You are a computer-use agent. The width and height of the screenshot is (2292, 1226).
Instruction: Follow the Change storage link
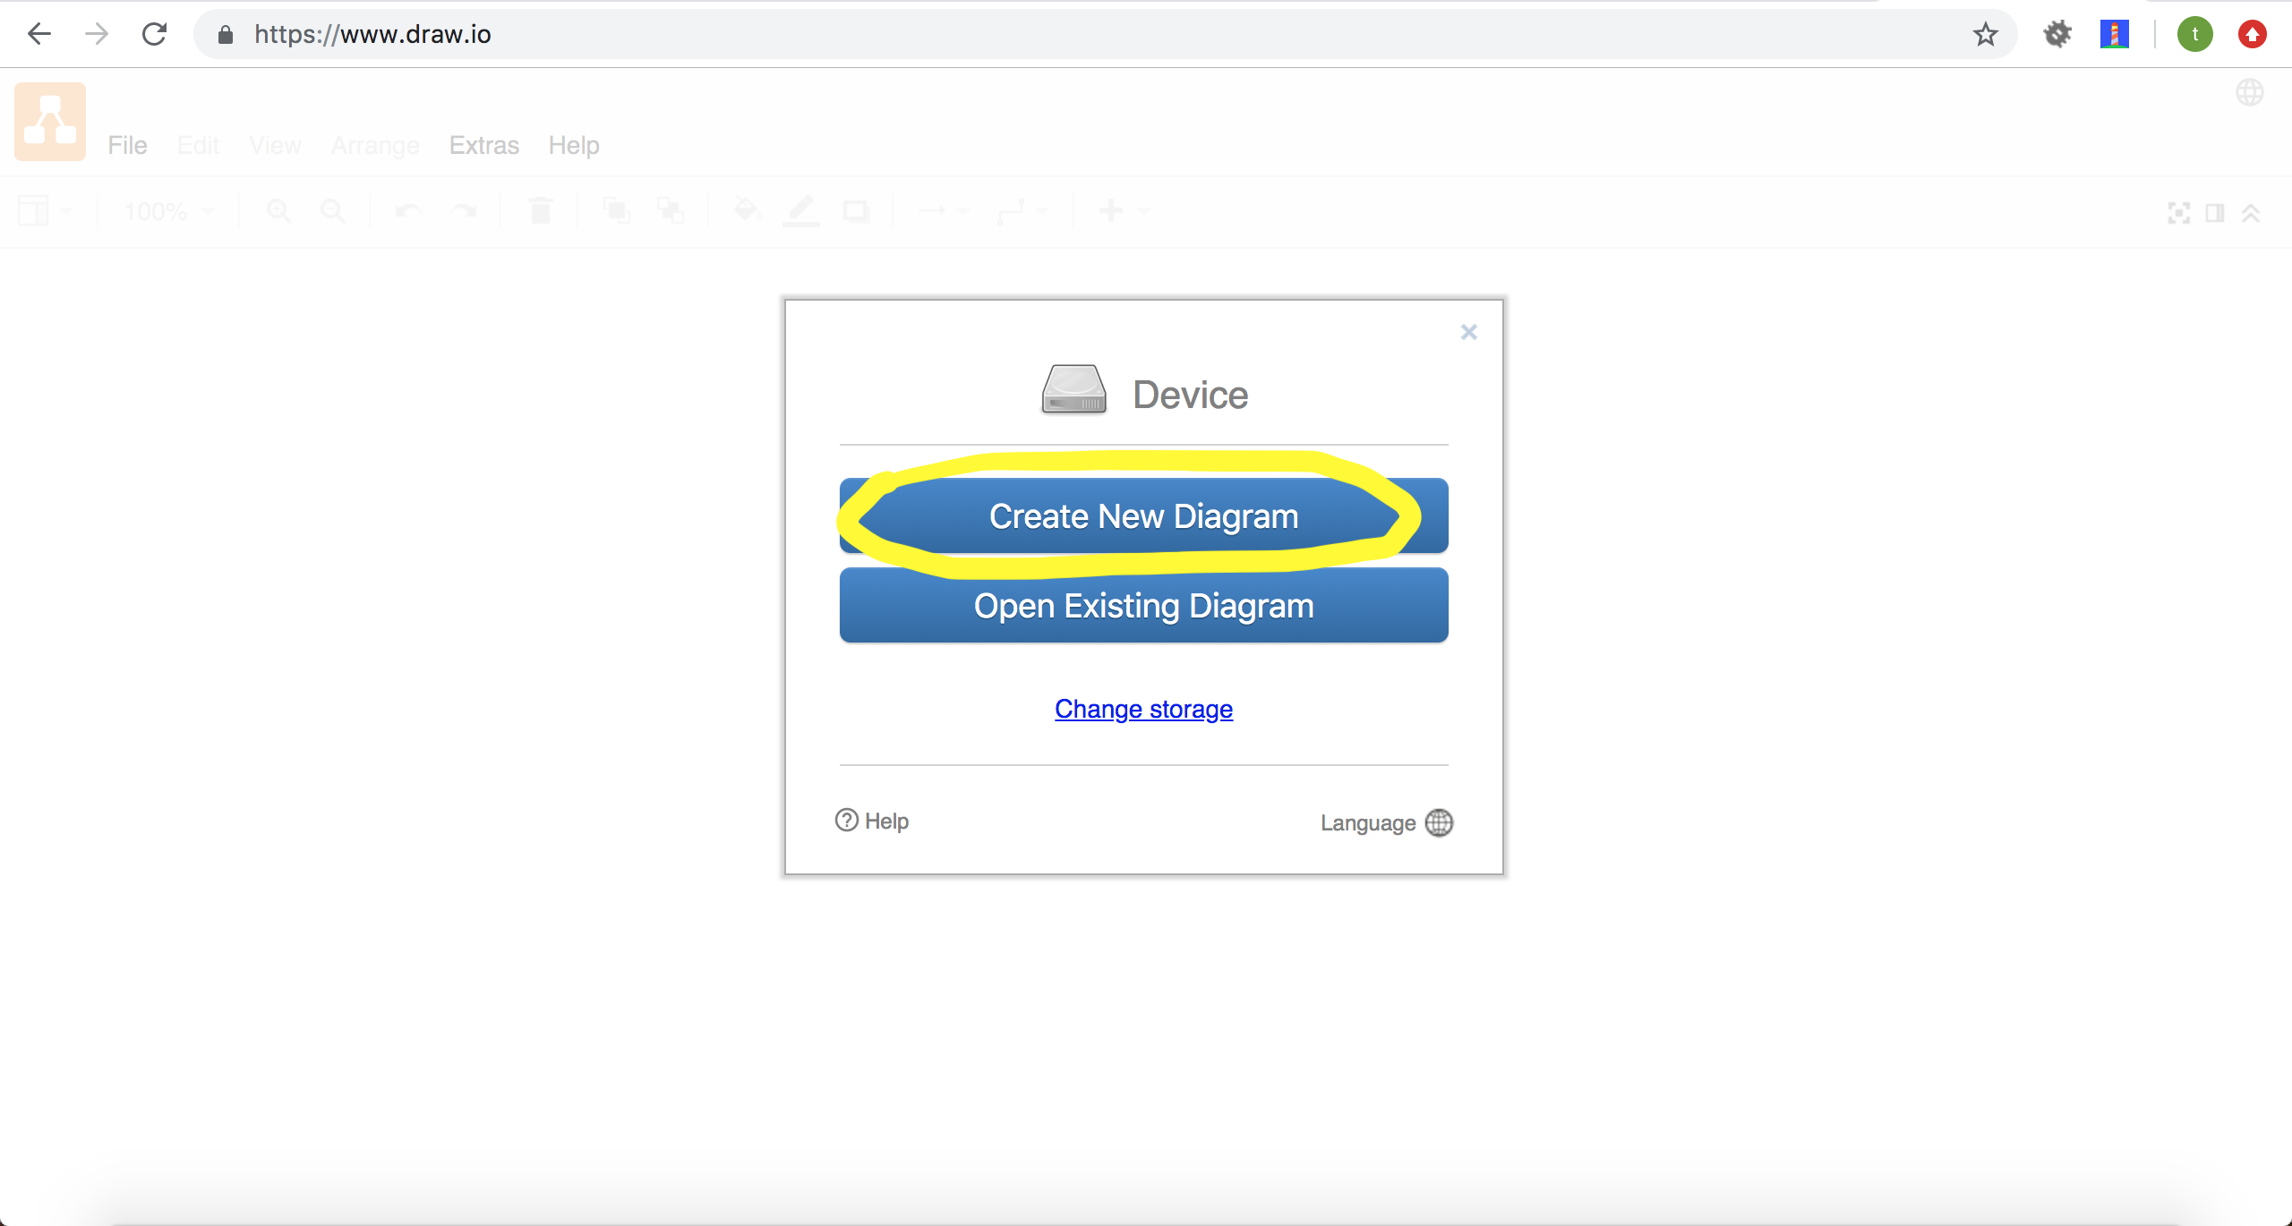tap(1143, 709)
